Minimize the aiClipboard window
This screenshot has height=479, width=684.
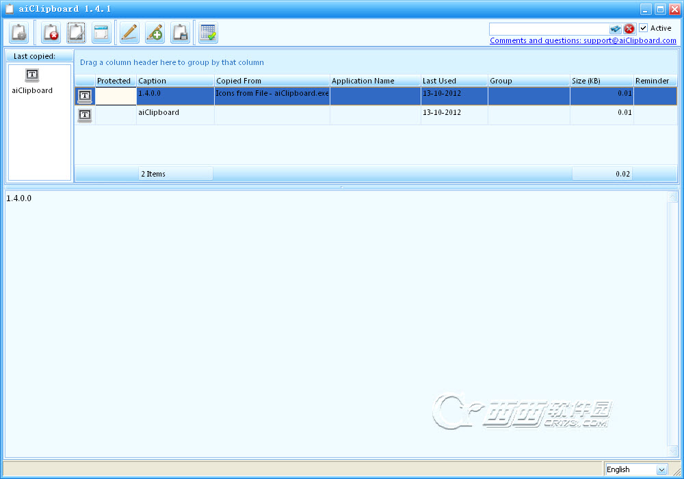point(646,9)
